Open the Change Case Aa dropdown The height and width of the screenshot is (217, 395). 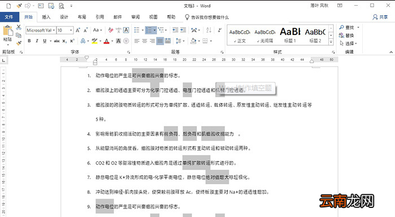pos(97,31)
